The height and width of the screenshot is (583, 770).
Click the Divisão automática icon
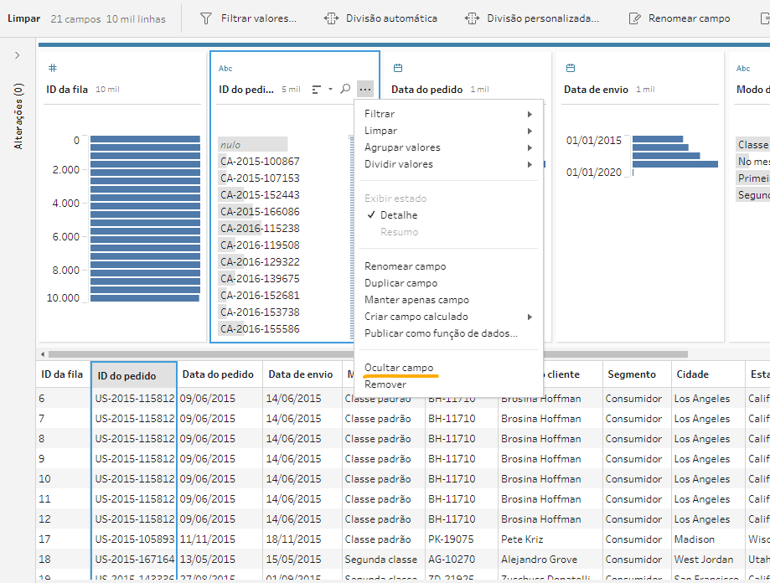331,18
